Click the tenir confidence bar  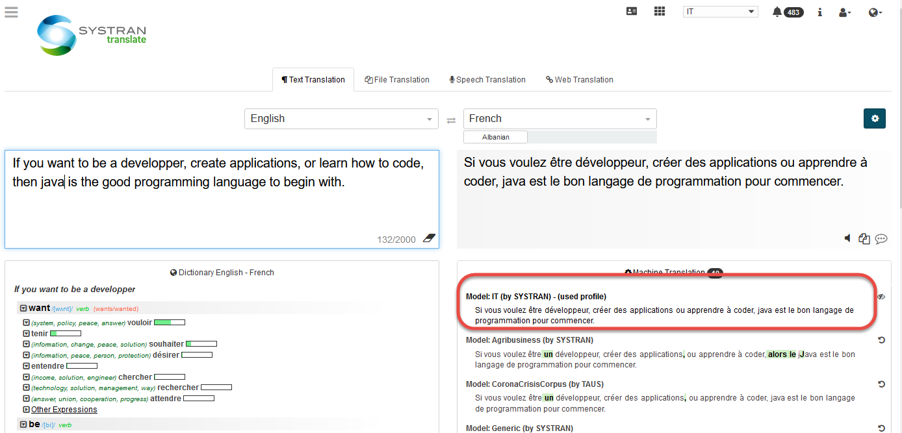pyautogui.click(x=66, y=333)
